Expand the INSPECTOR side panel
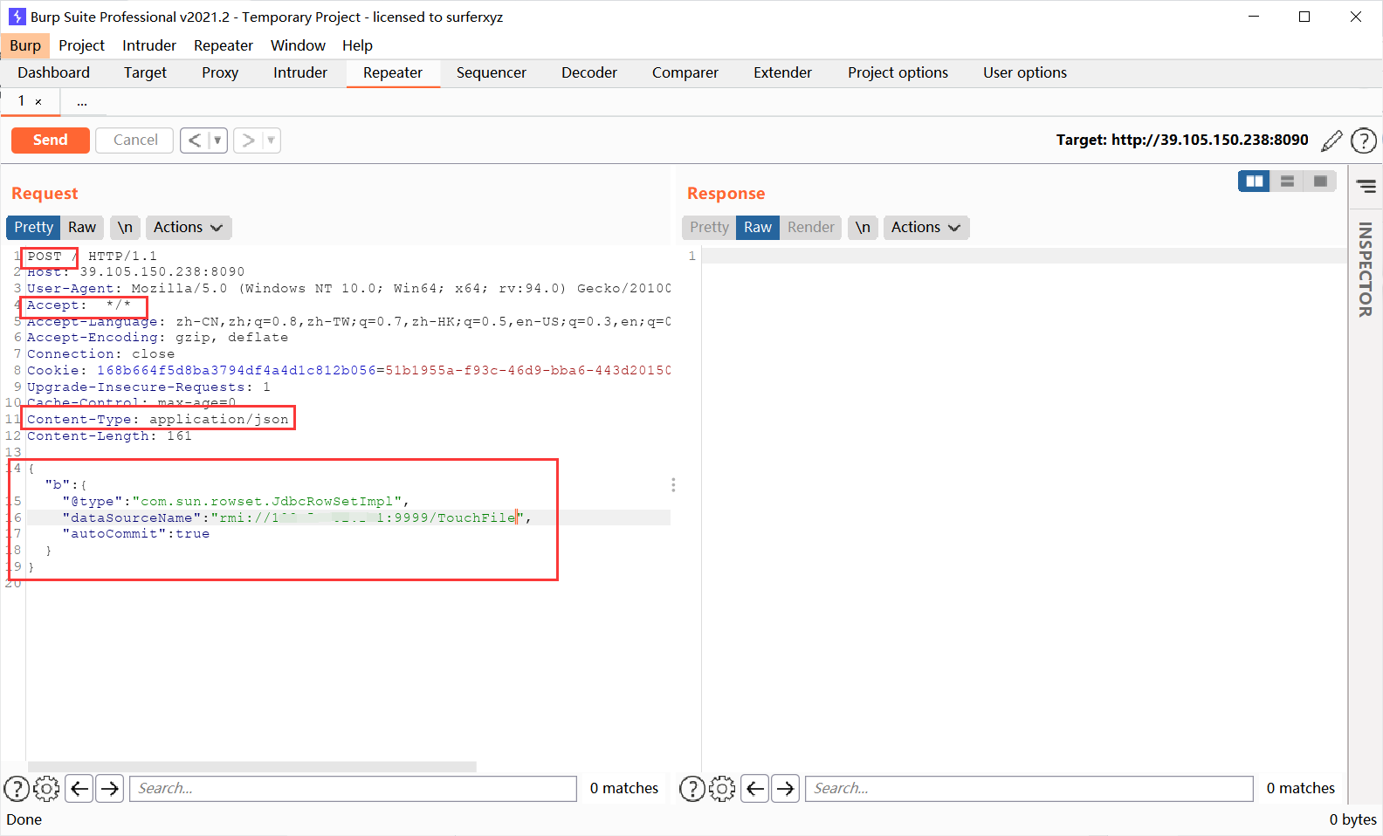The image size is (1383, 836). pos(1365,270)
